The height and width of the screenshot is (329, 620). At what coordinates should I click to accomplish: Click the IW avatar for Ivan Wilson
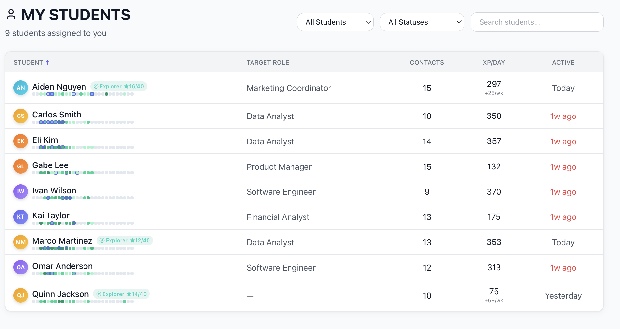pyautogui.click(x=20, y=191)
